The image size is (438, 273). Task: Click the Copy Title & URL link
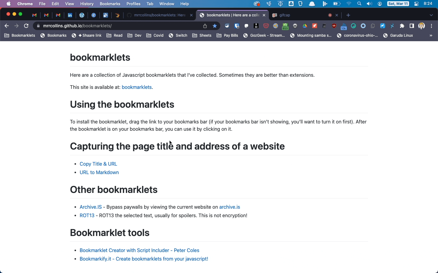coord(98,164)
